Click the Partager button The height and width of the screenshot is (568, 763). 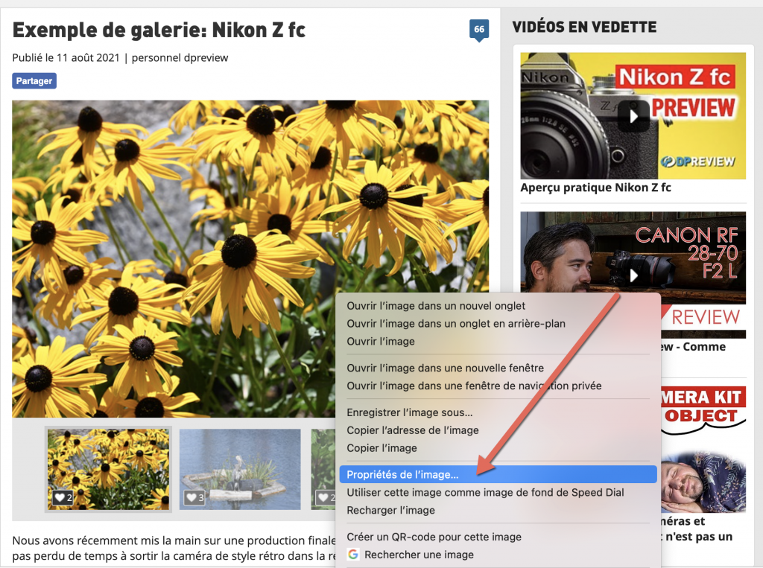pyautogui.click(x=34, y=80)
